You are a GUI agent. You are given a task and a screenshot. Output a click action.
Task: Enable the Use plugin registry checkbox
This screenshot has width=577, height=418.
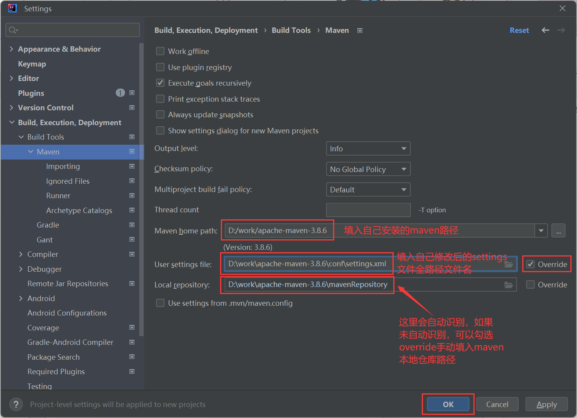click(x=160, y=67)
